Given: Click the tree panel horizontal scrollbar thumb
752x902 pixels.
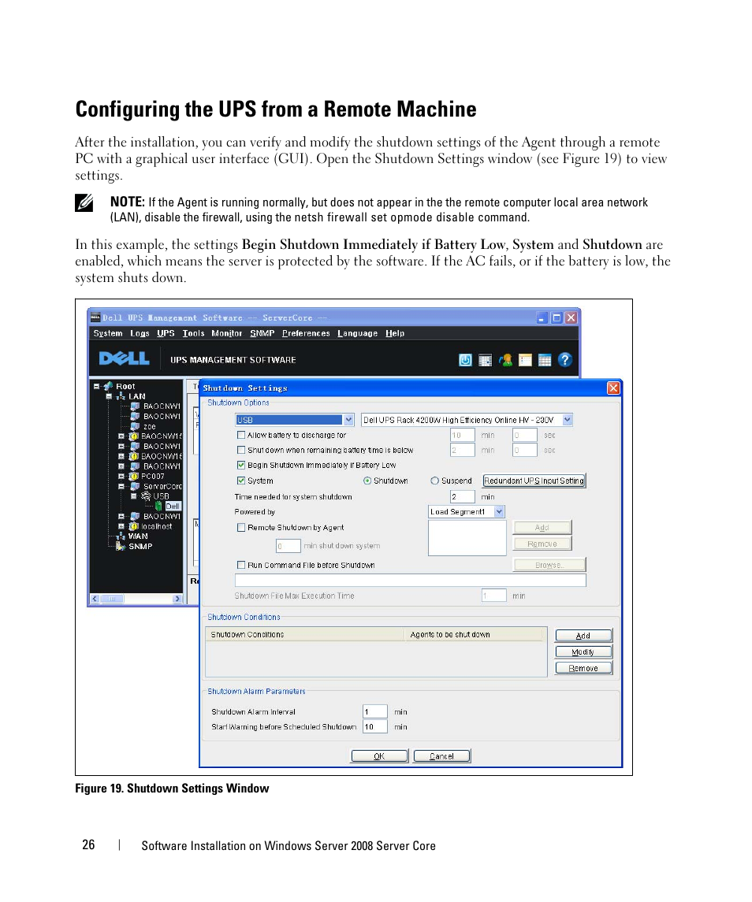Looking at the screenshot, I should coord(113,599).
